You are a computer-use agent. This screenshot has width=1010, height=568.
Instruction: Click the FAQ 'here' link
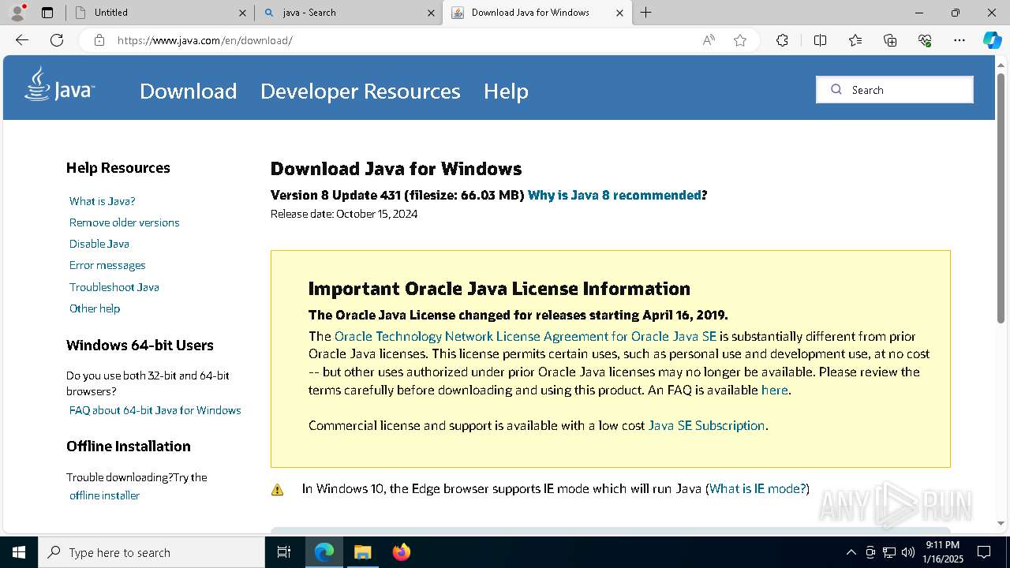click(x=774, y=390)
